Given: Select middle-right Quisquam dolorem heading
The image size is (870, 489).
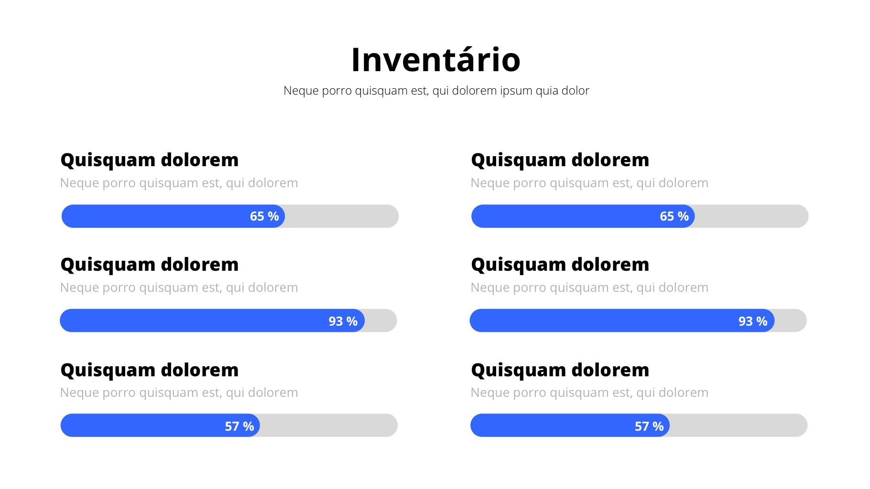Looking at the screenshot, I should [560, 265].
